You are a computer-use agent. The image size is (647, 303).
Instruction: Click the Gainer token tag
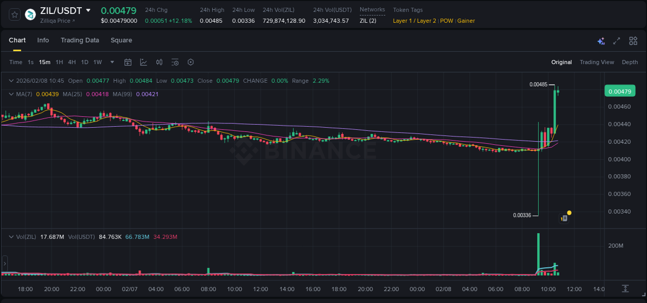[x=465, y=21]
